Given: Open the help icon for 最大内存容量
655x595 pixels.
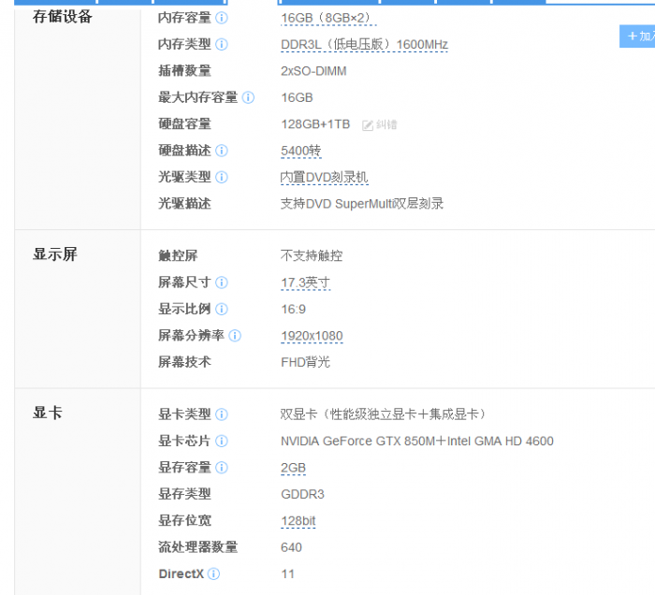Looking at the screenshot, I should 248,97.
